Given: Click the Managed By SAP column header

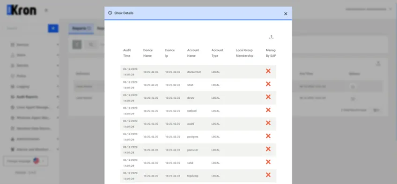Looking at the screenshot, I should 271,53.
